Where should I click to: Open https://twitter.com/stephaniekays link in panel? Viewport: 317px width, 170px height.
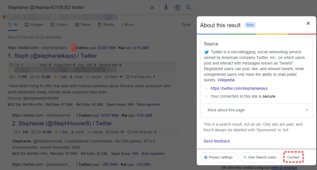tap(239, 88)
